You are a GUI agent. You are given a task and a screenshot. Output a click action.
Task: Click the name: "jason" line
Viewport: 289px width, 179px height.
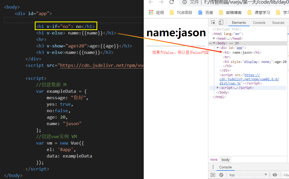64,124
